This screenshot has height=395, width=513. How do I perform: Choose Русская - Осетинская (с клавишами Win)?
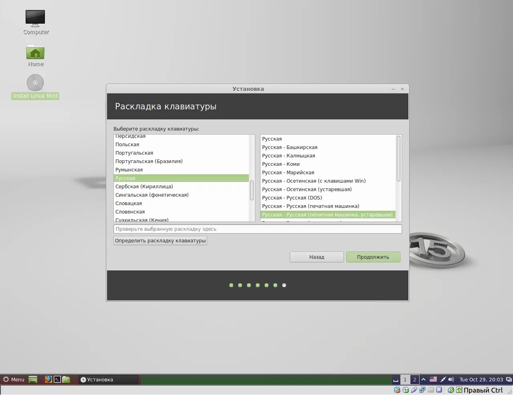328,181
